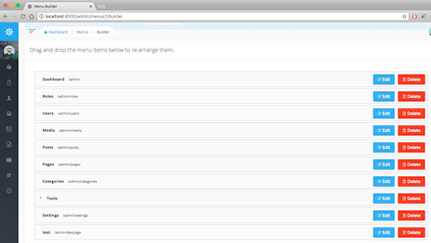Select the Users row label
Viewport: 431px width, 243px height.
tap(48, 113)
